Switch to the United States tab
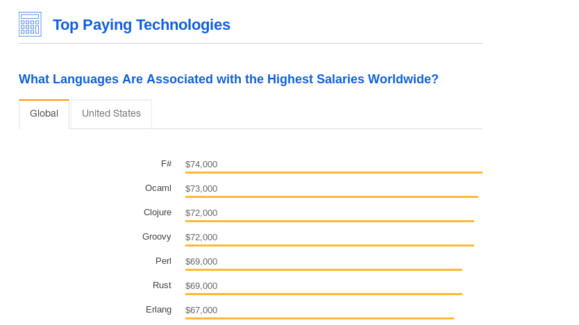The image size is (579, 325). point(111,114)
